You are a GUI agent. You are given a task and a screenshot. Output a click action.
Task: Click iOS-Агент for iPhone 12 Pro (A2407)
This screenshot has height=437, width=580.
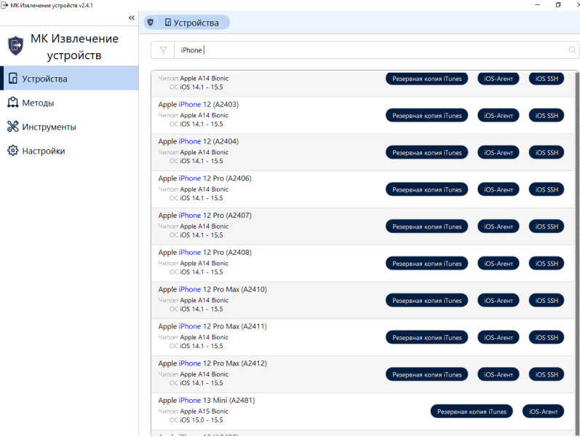[498, 227]
